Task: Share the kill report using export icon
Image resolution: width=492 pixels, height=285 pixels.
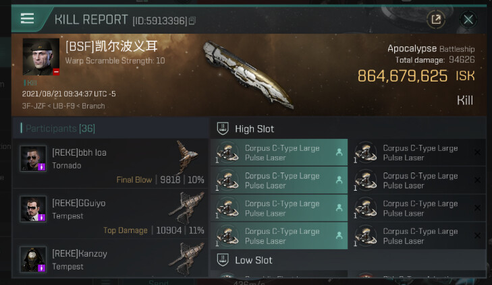Action: [436, 20]
